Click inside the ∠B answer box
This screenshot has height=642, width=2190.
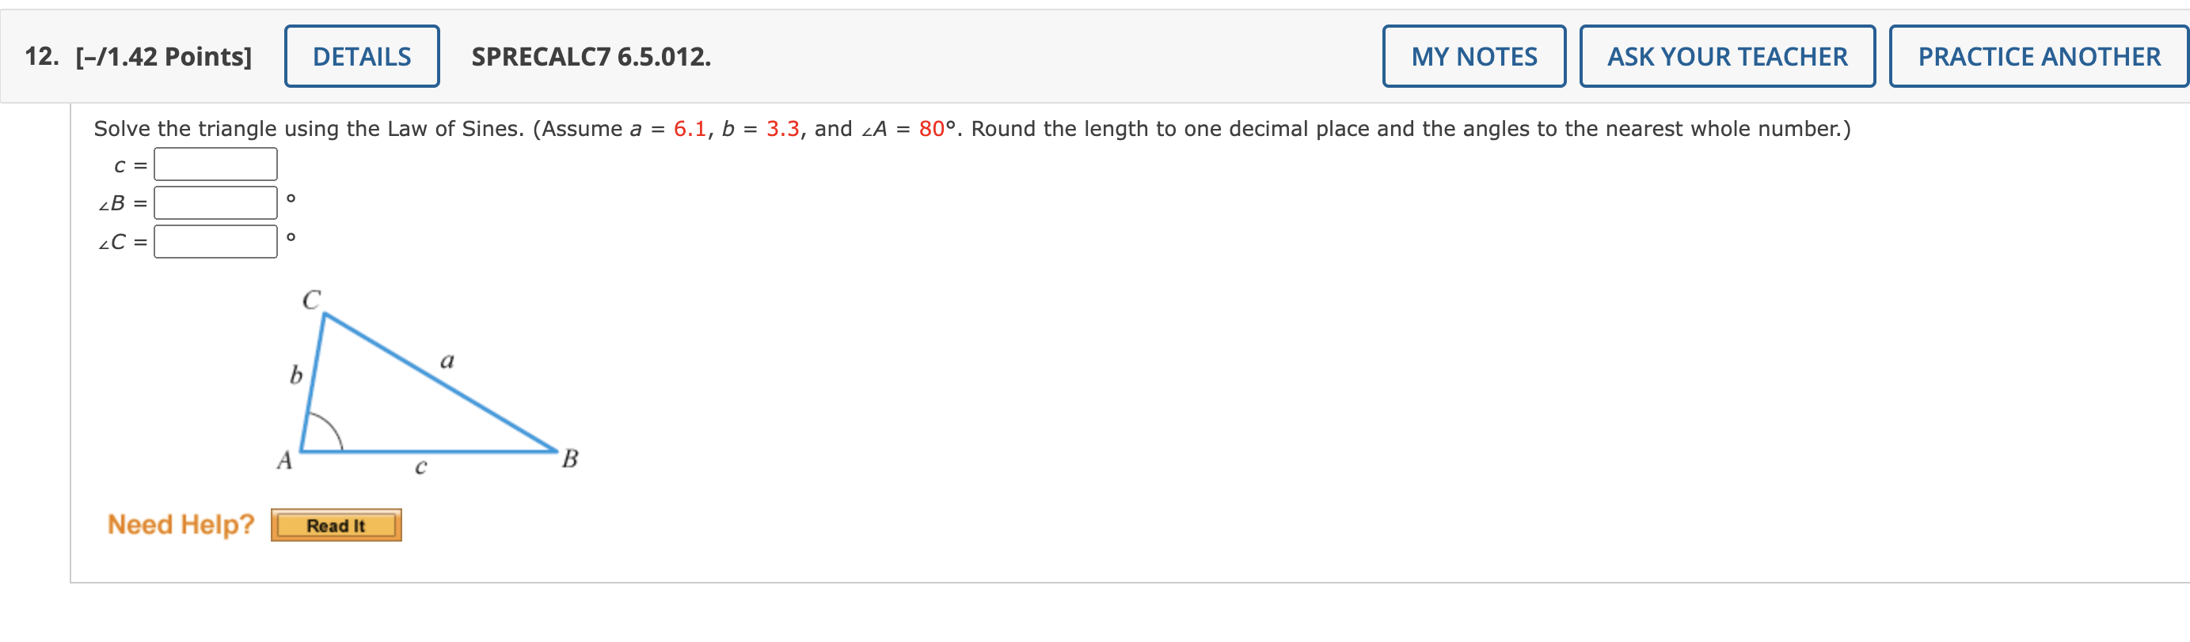click(x=216, y=202)
